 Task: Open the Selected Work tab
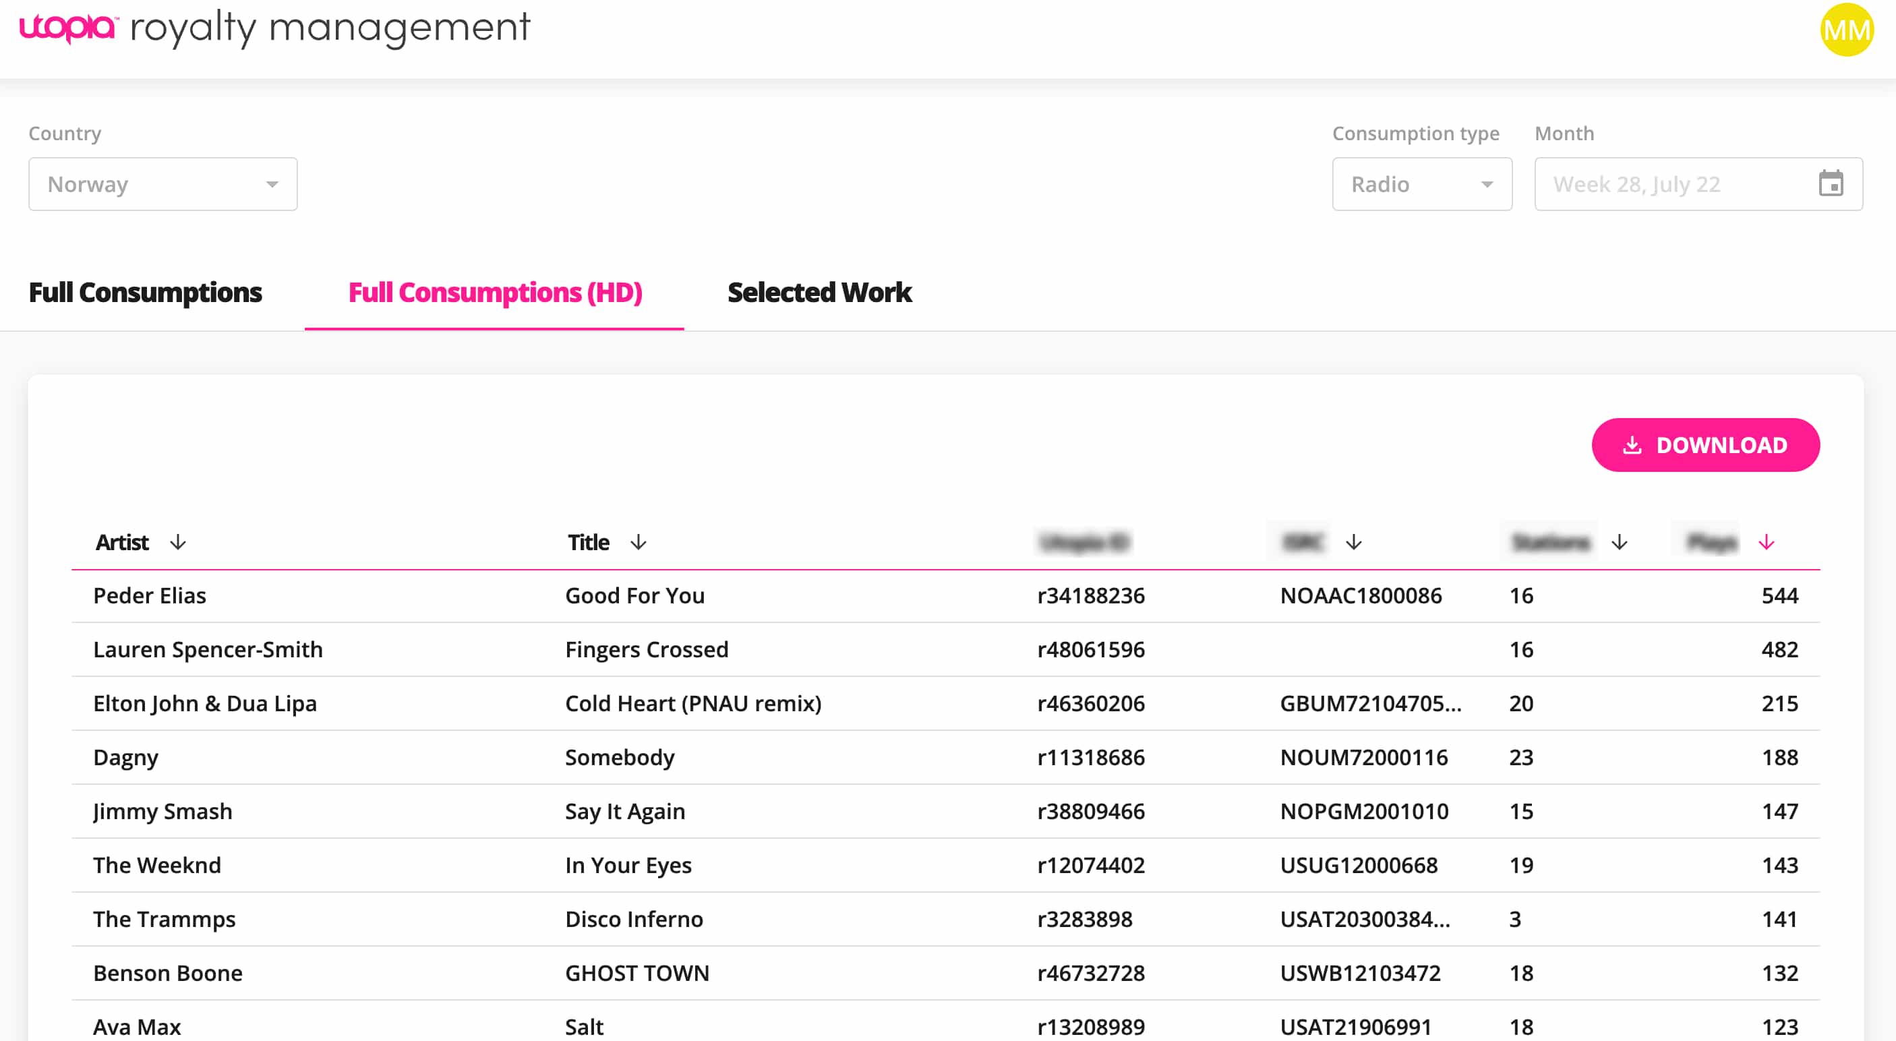click(x=819, y=292)
